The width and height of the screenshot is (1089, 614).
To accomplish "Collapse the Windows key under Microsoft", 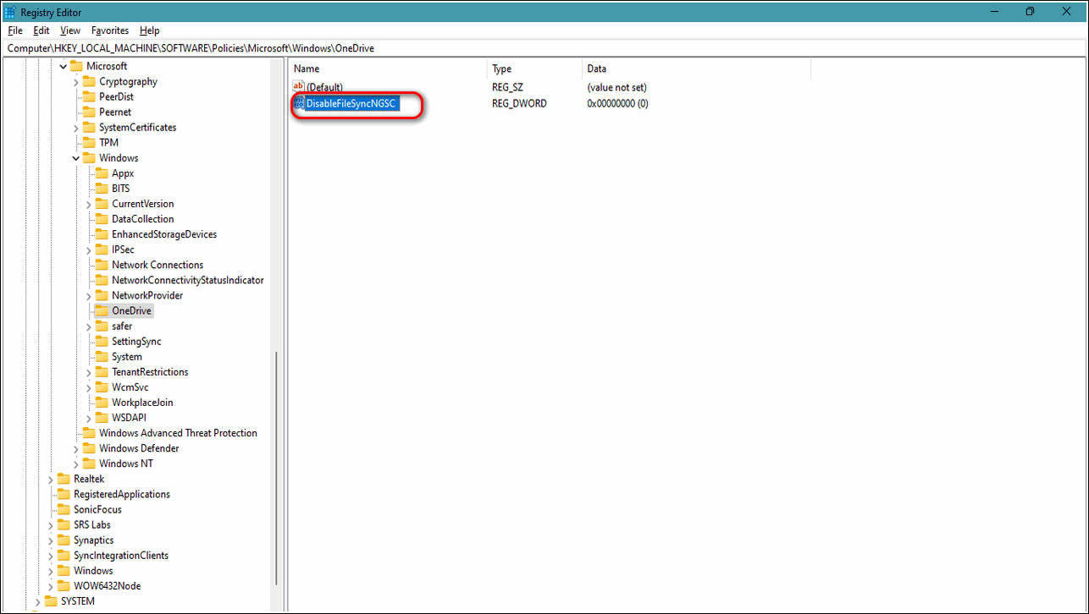I will pos(76,158).
